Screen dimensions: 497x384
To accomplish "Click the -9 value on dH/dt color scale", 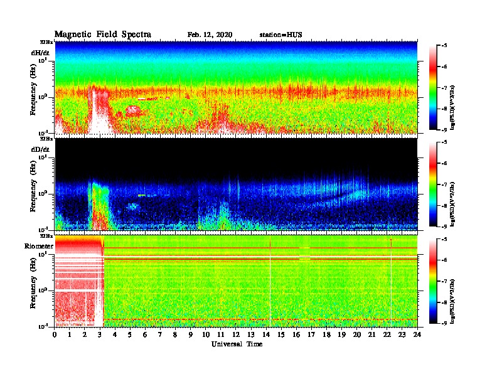I will coord(444,130).
